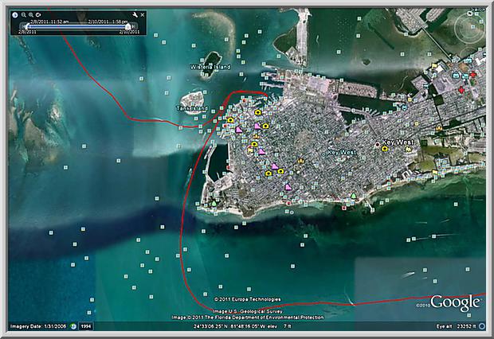The image size is (494, 339).
Task: Close the time slider panel
Action: 143,15
